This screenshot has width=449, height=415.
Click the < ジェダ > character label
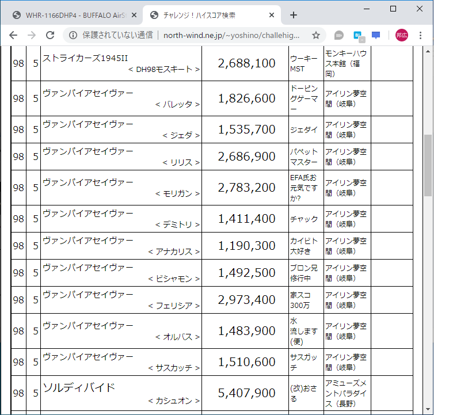pos(181,135)
